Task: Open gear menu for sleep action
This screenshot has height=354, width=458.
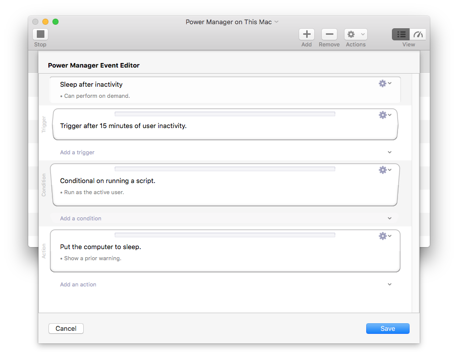Action: click(x=385, y=236)
